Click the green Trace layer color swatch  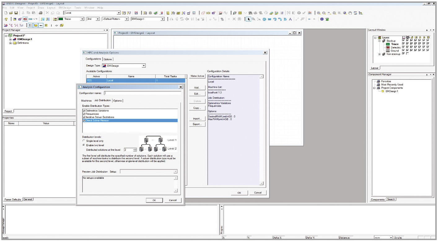pos(388,44)
